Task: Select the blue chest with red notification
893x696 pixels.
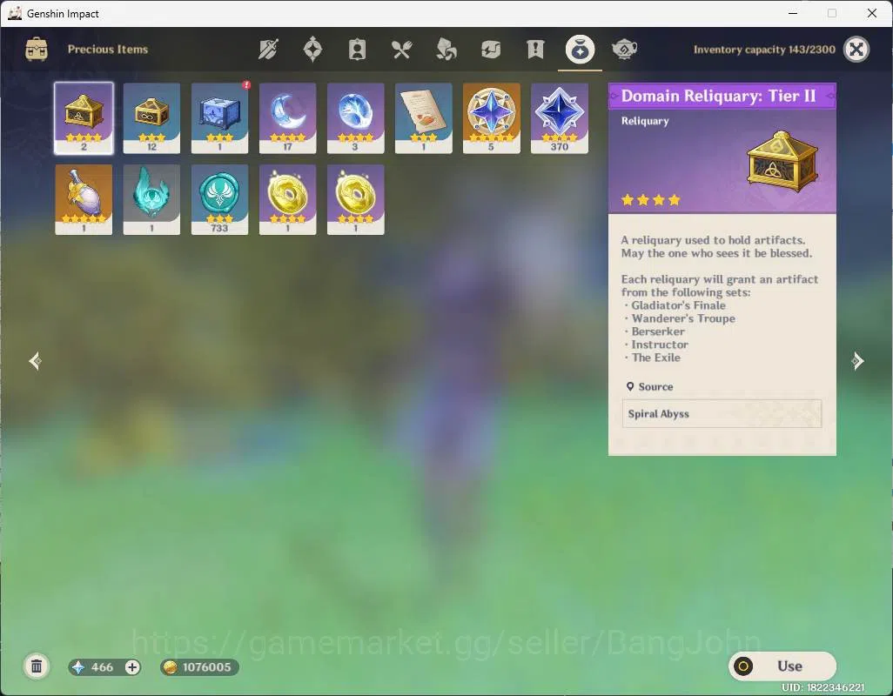Action: tap(220, 118)
